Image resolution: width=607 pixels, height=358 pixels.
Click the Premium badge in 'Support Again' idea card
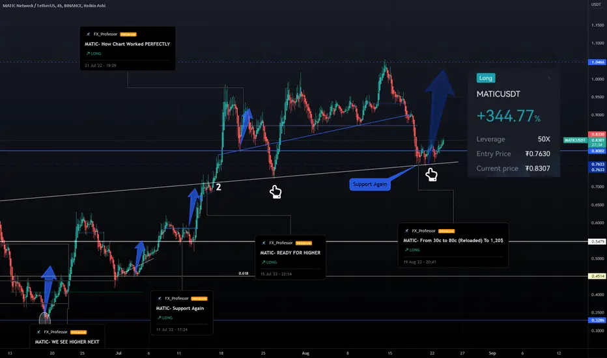point(199,299)
